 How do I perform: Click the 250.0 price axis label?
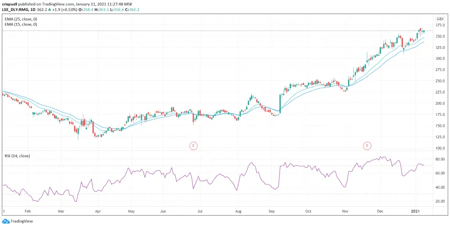click(x=441, y=81)
